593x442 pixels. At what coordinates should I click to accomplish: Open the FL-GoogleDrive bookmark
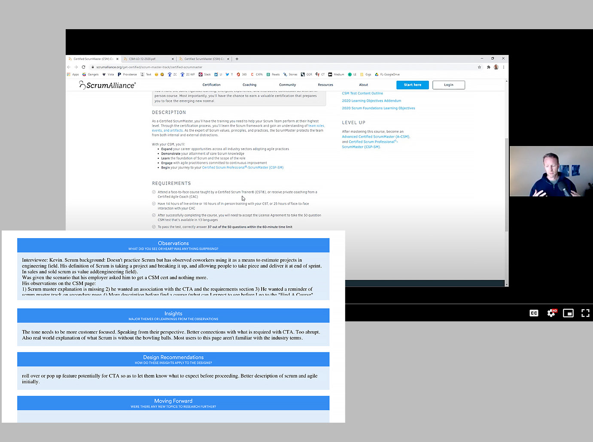click(x=387, y=74)
